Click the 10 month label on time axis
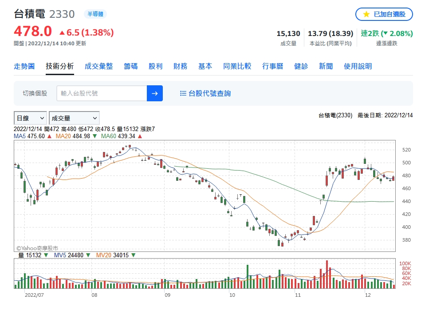This screenshot has height=315, width=421. (232, 295)
